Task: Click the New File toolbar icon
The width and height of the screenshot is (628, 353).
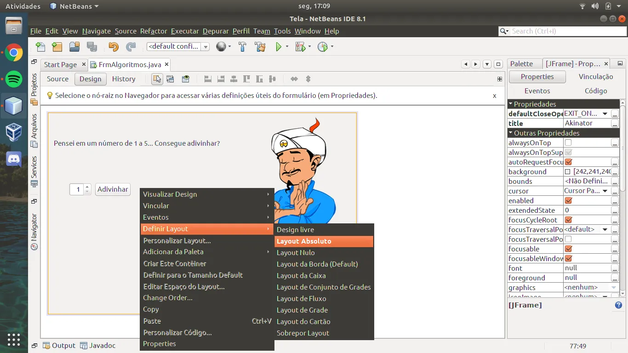Action: [x=40, y=46]
